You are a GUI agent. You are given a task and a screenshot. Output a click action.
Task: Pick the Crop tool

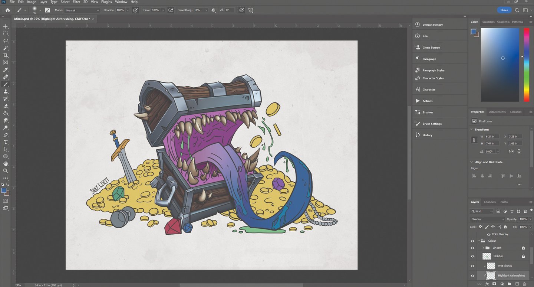click(x=6, y=55)
